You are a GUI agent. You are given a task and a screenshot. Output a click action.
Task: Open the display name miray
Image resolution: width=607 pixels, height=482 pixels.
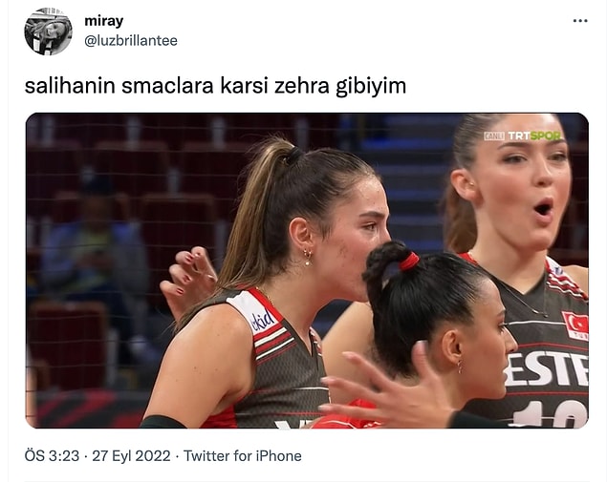pos(104,21)
